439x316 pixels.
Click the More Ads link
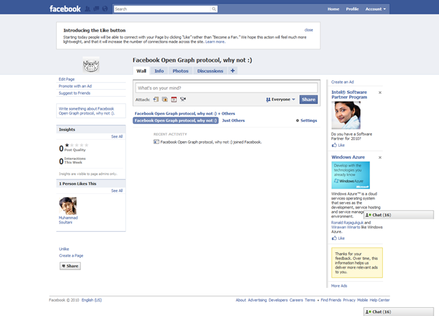tap(339, 286)
